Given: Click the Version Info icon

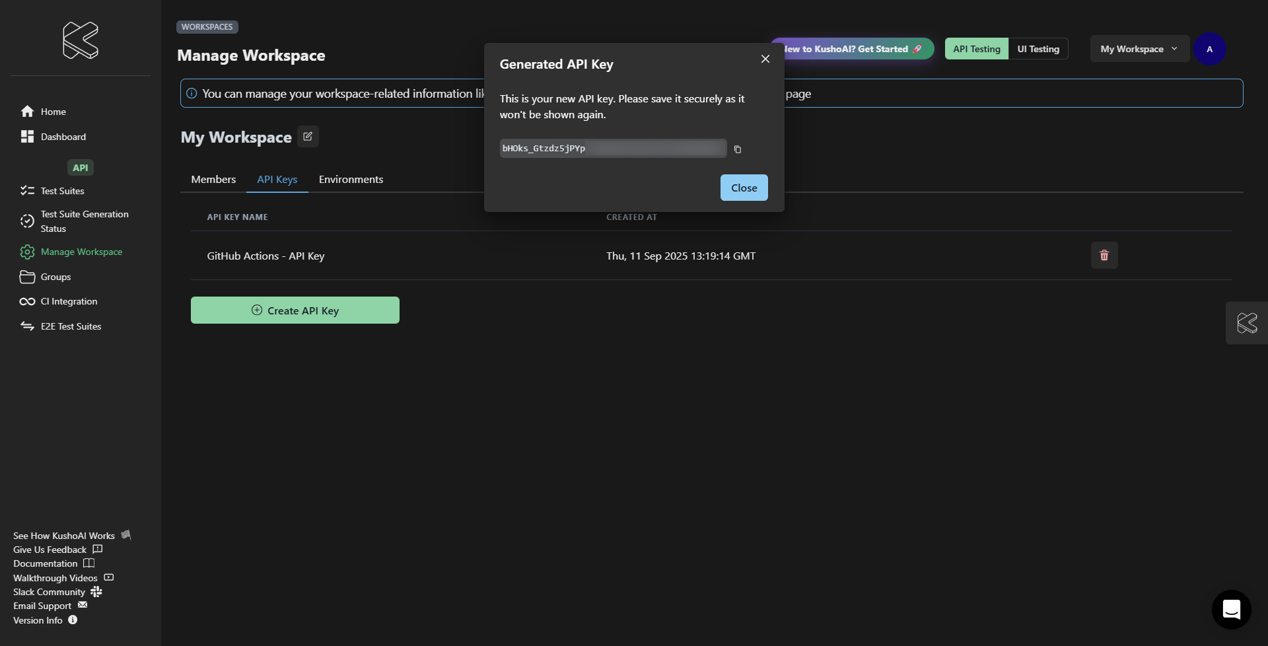Looking at the screenshot, I should (x=73, y=620).
